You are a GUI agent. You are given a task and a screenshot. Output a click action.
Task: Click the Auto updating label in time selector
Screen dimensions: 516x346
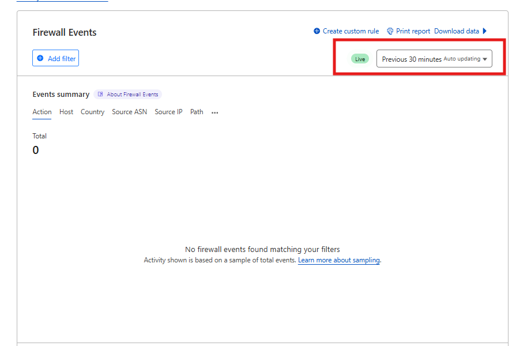pyautogui.click(x=462, y=59)
